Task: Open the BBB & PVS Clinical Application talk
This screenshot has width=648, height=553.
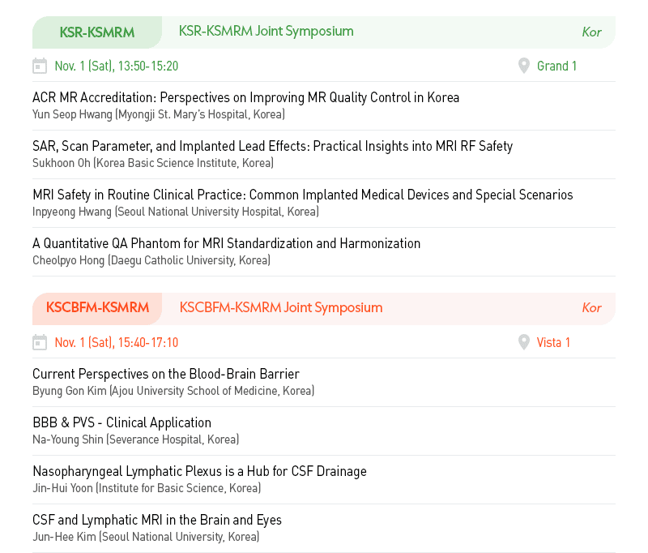Action: click(x=122, y=422)
